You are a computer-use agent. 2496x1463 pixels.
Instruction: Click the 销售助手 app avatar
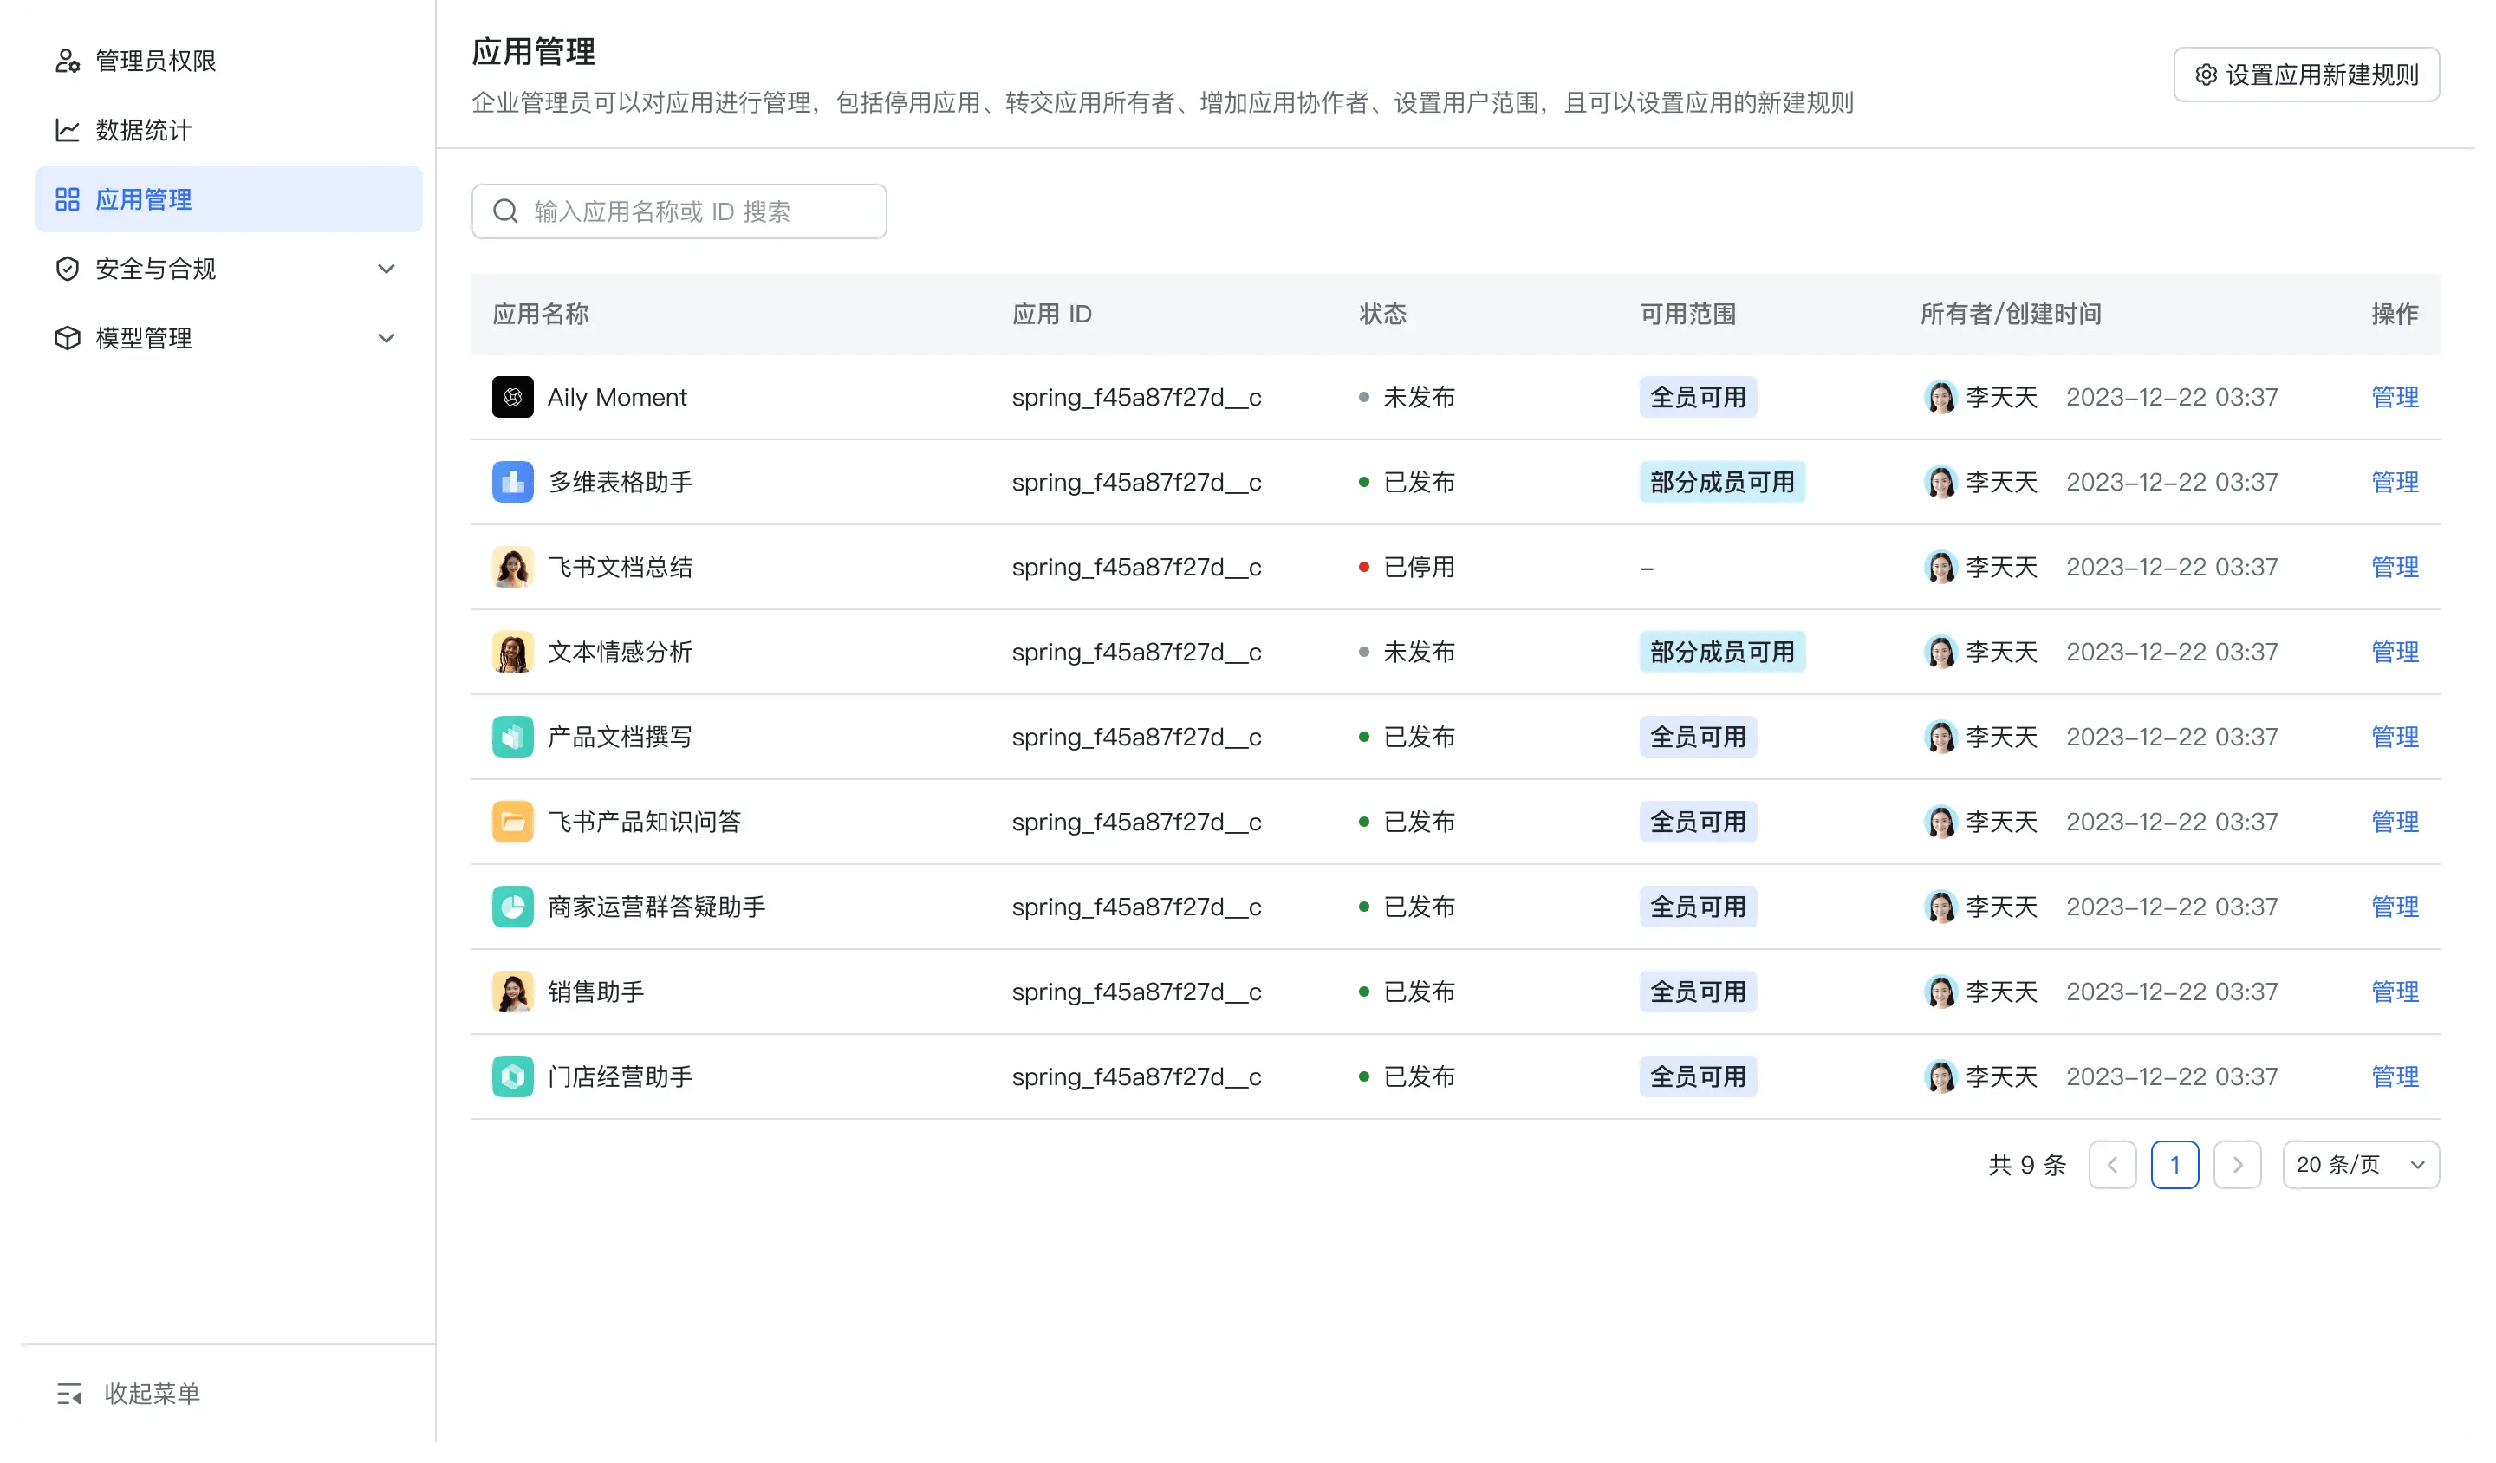point(520,1005)
